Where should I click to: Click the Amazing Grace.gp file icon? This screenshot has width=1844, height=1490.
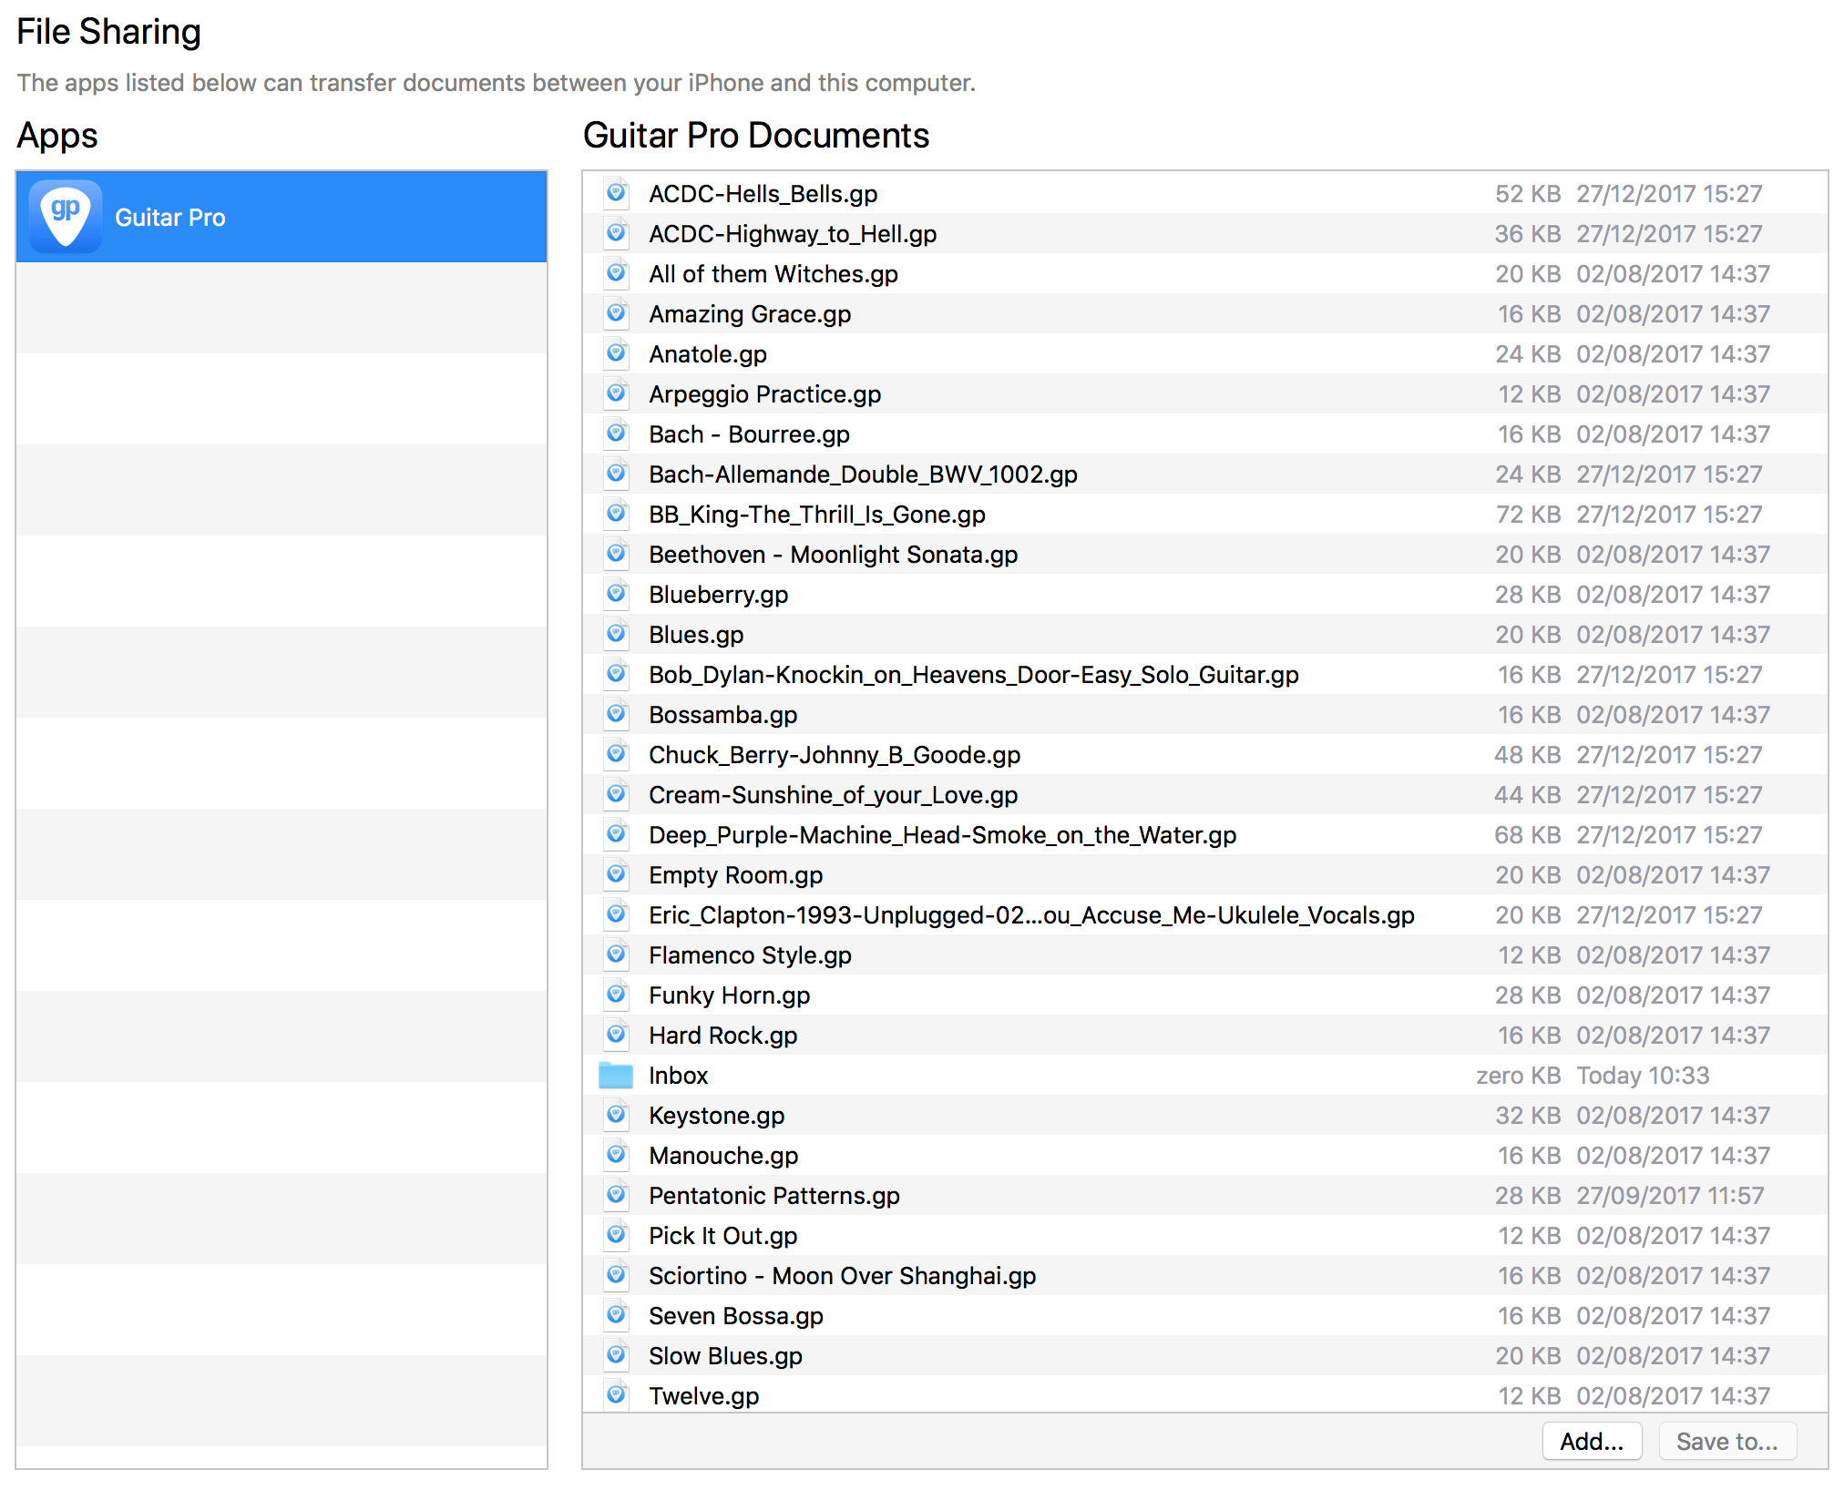(617, 313)
